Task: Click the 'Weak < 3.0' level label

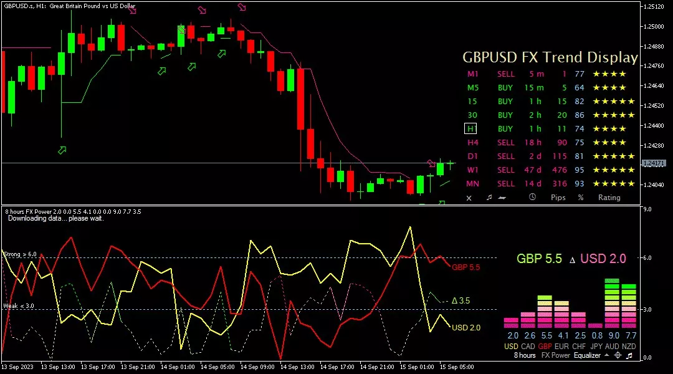Action: [19, 305]
